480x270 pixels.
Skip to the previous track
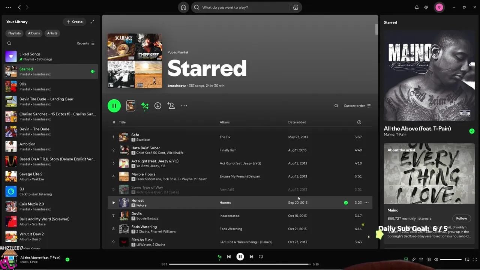(229, 257)
